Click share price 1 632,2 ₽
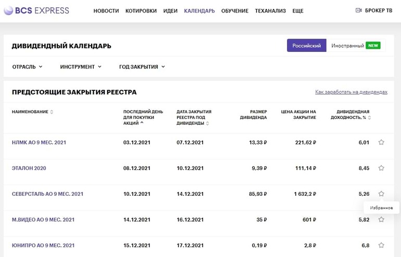 [305, 194]
